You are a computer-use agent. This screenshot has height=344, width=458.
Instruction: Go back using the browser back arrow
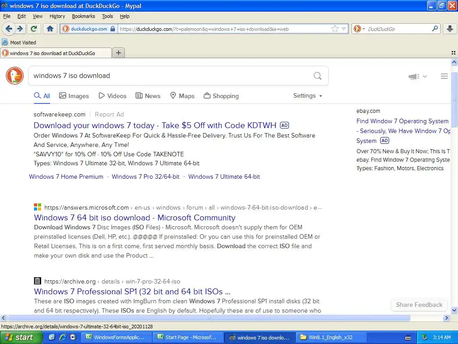tap(8, 29)
